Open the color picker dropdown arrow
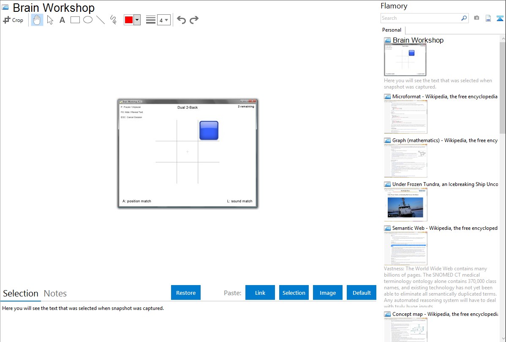Image resolution: width=506 pixels, height=342 pixels. [137, 20]
